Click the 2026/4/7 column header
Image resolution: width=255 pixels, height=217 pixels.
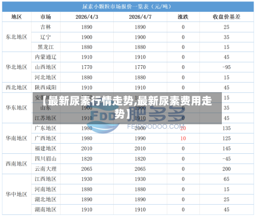click(x=140, y=17)
